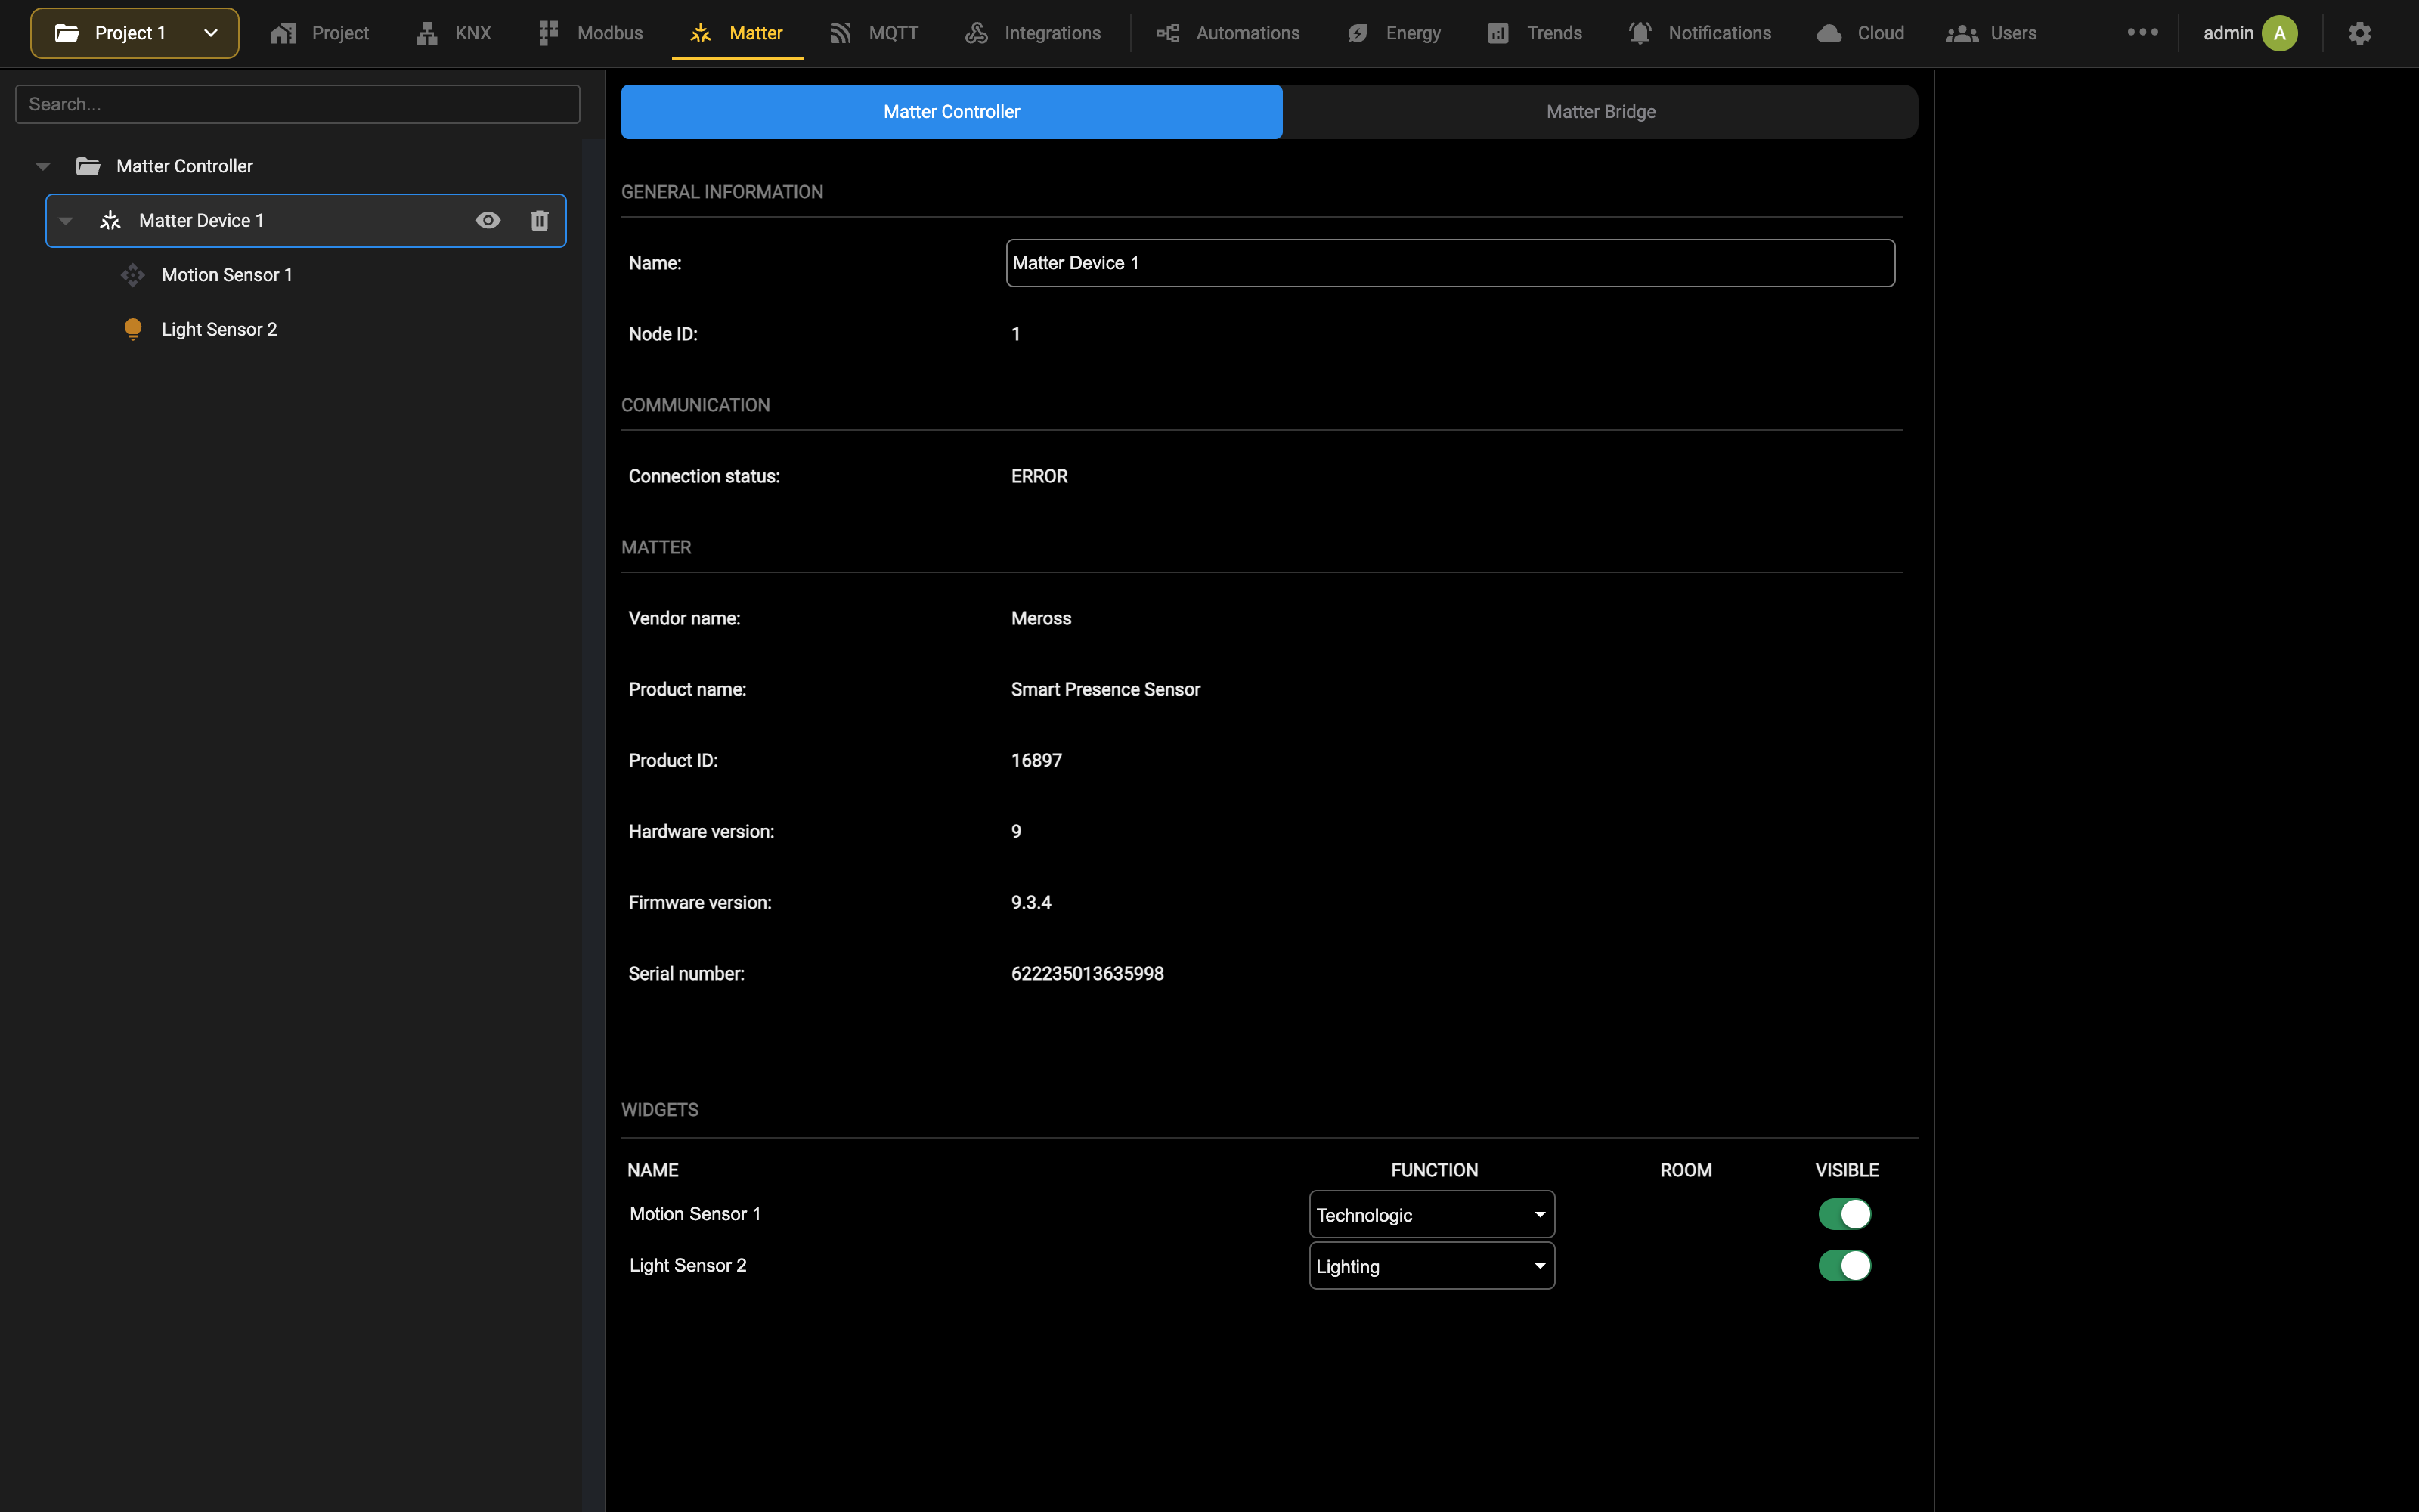Select the Matter top menu tab
The height and width of the screenshot is (1512, 2419).
point(737,33)
